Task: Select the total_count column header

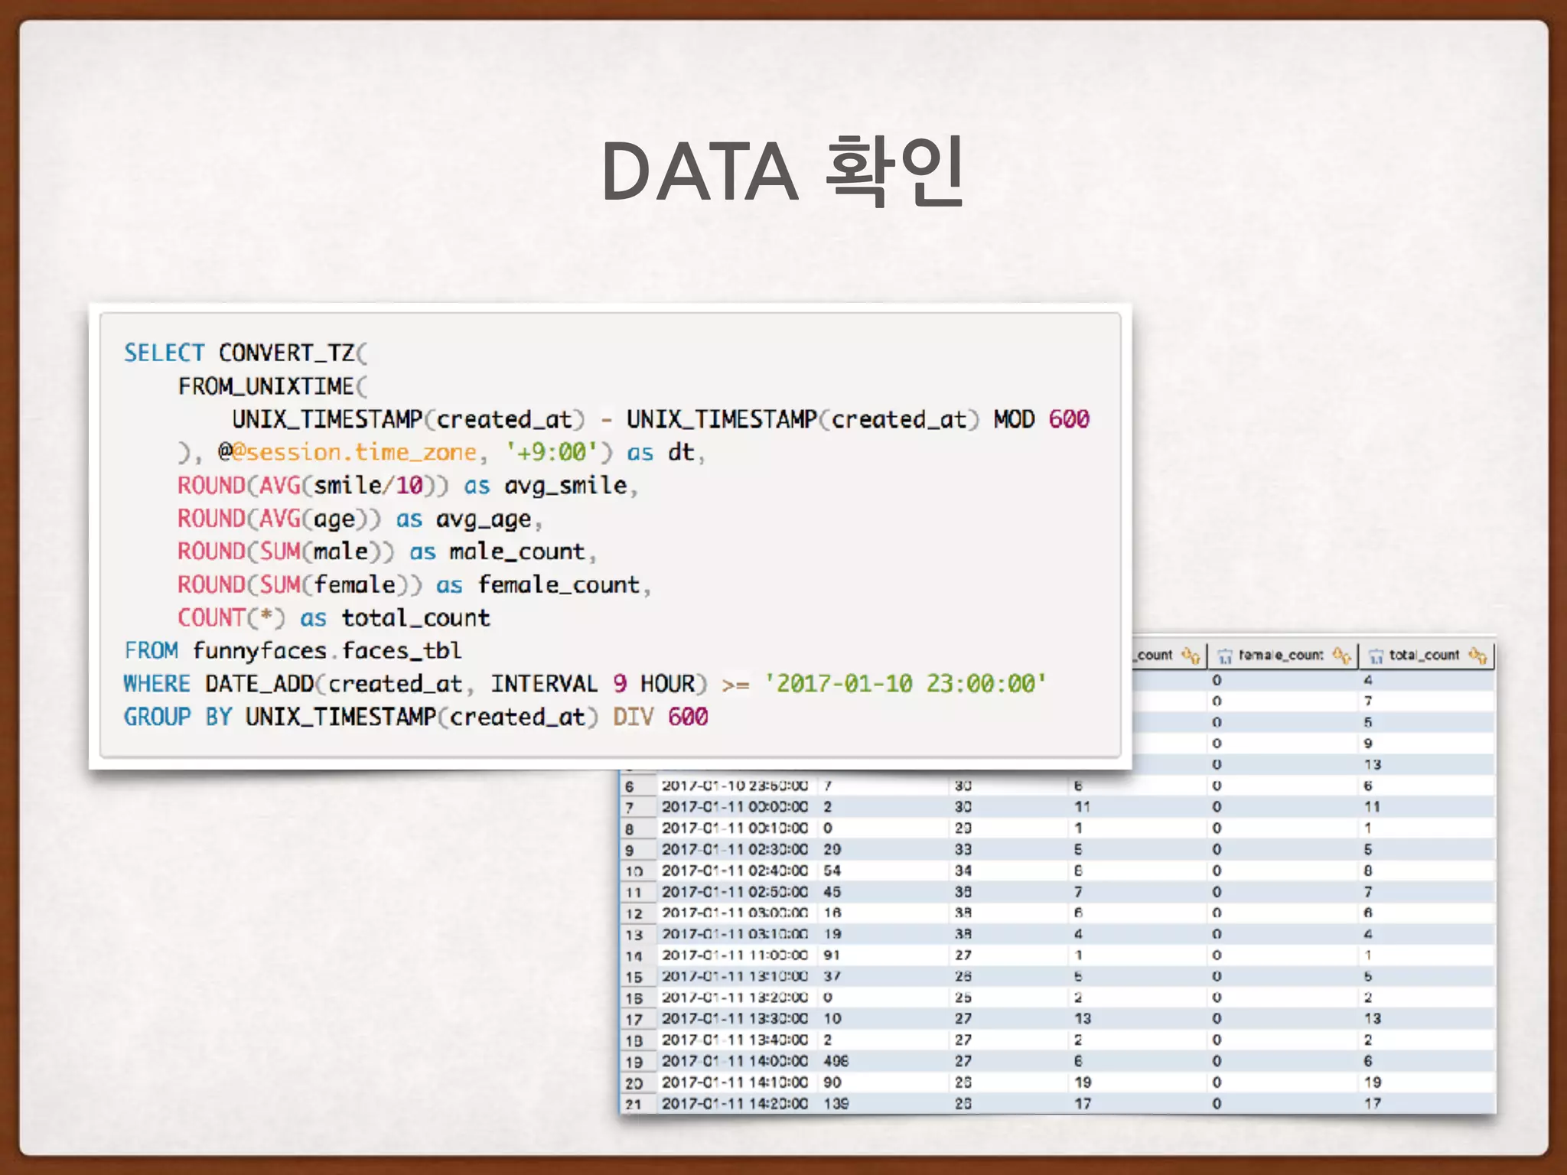Action: [1424, 656]
